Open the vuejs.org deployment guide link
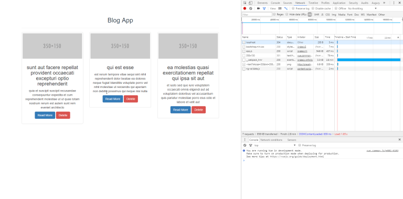Image resolution: width=403 pixels, height=199 pixels. coord(297,157)
